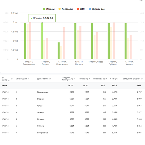The height and width of the screenshot is (145, 145).
Task: Select the pink CTR bar for Понедельник
Action: pyautogui.click(x=64, y=43)
